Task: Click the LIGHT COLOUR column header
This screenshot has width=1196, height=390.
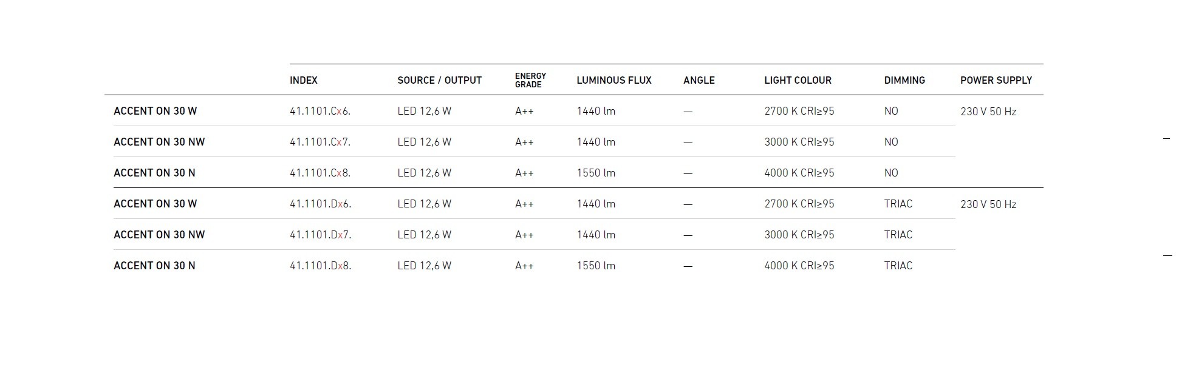Action: coord(798,80)
